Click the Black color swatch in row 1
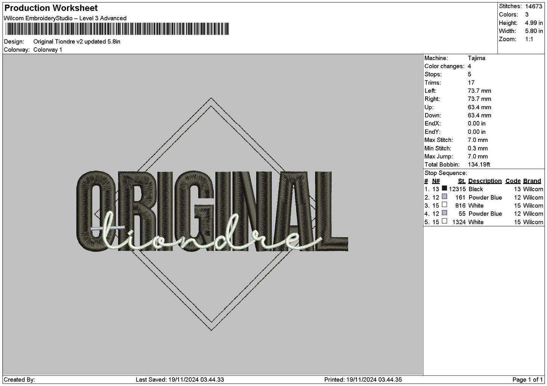 (x=444, y=188)
